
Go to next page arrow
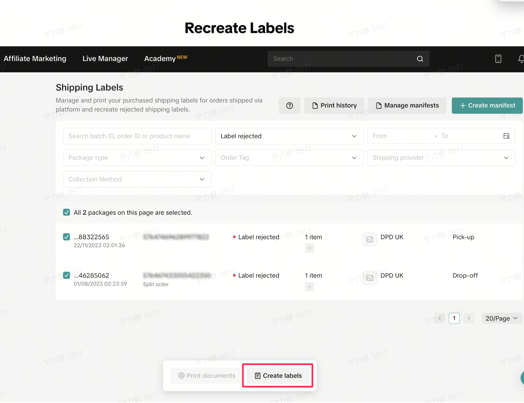point(469,318)
